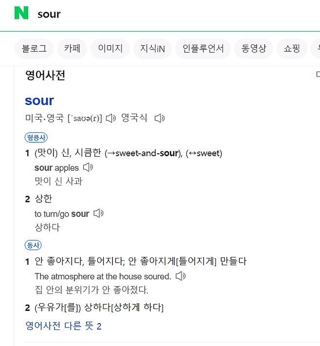
Task: Play audio for "sour apples" example
Action: tap(88, 167)
